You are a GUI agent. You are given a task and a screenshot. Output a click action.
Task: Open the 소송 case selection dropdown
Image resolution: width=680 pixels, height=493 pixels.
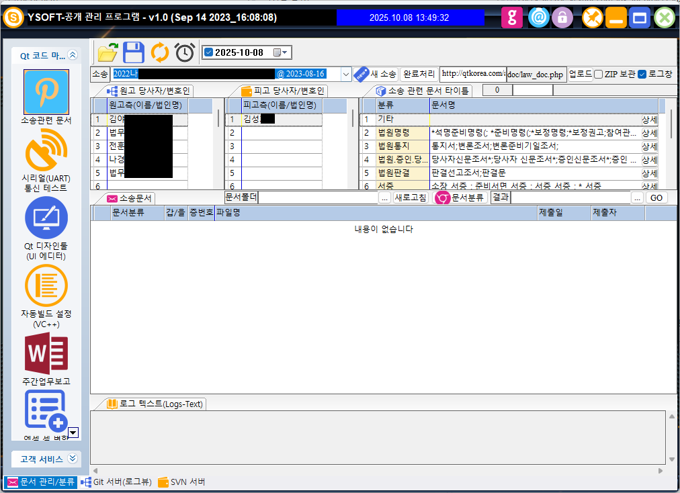pyautogui.click(x=346, y=74)
